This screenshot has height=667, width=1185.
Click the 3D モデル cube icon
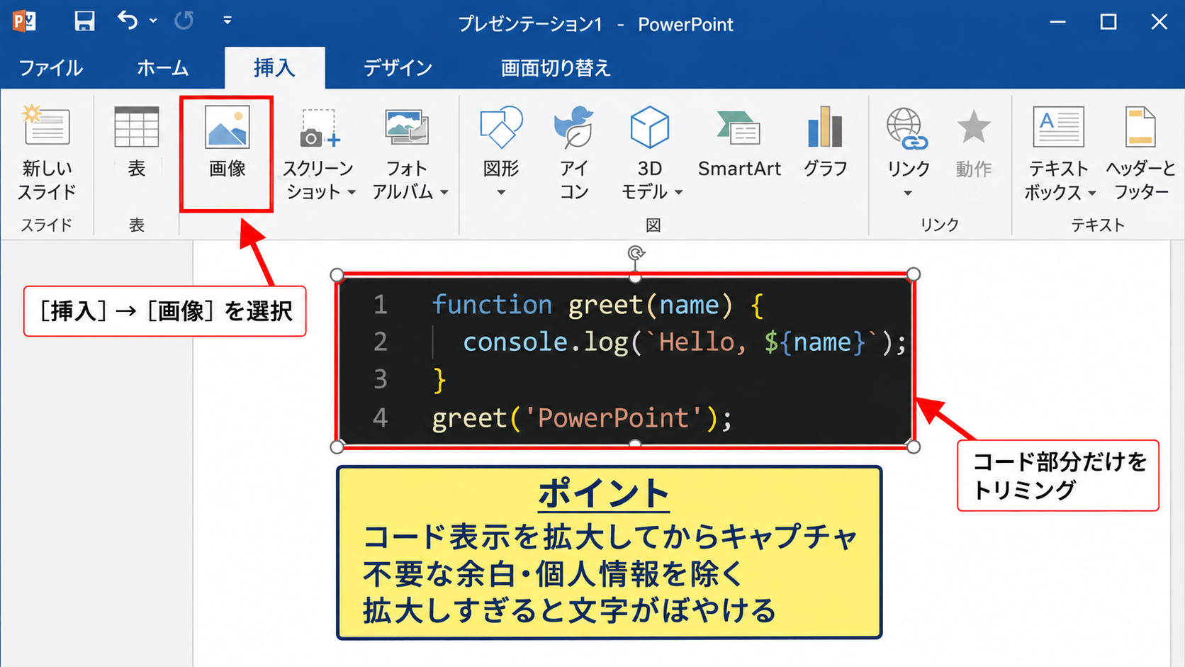649,128
